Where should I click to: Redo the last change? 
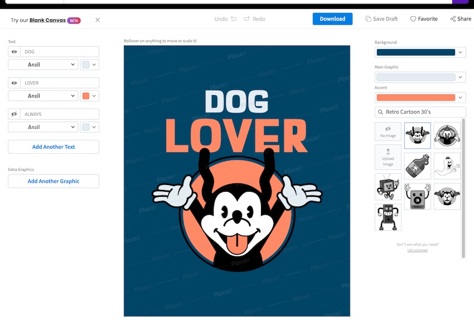(x=254, y=19)
